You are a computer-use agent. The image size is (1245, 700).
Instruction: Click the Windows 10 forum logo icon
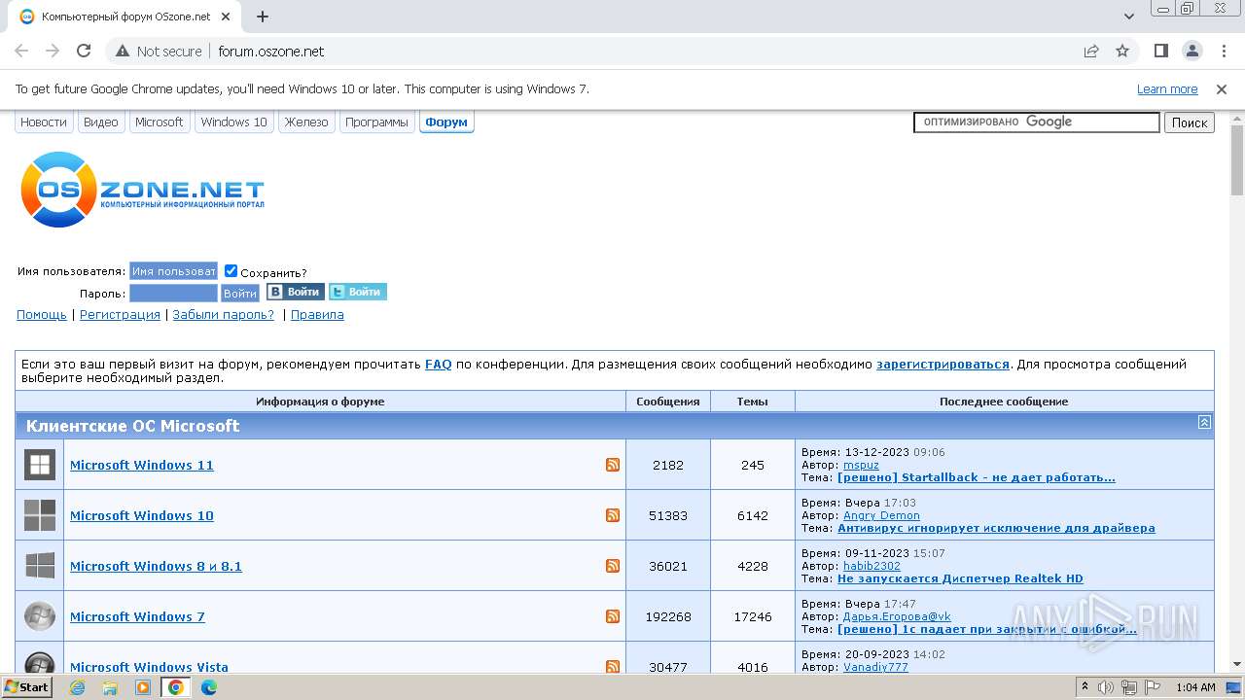point(40,515)
